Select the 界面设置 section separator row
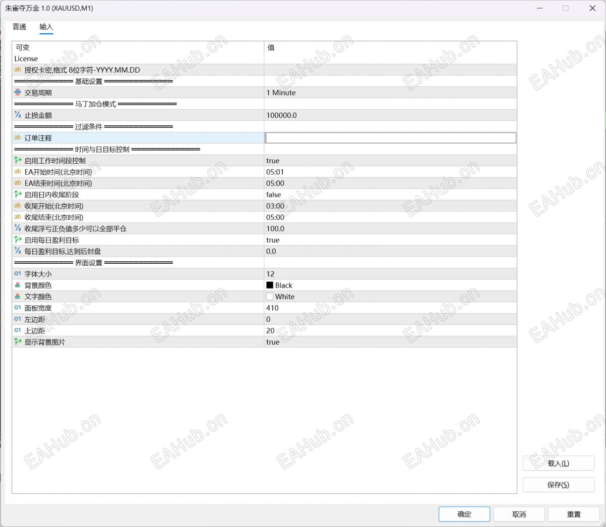The height and width of the screenshot is (527, 606). (x=264, y=263)
